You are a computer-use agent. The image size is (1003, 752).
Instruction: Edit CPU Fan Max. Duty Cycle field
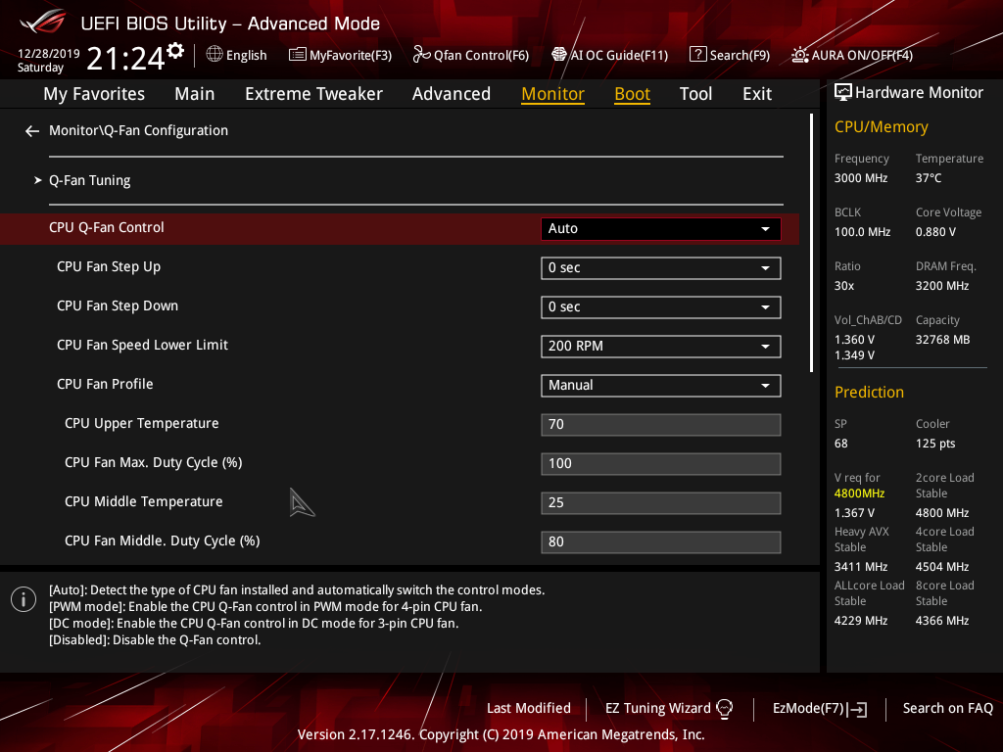[660, 463]
